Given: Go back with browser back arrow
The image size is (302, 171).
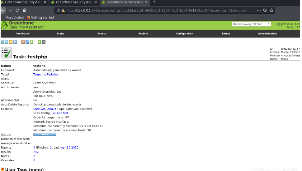Looking at the screenshot, I should pos(3,10).
